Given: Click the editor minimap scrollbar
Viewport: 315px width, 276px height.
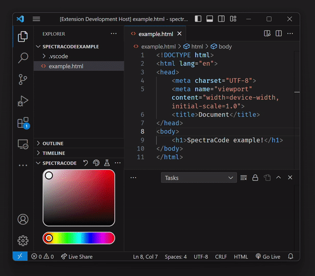Looking at the screenshot, I should coord(297,110).
